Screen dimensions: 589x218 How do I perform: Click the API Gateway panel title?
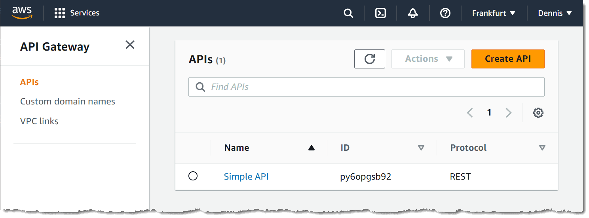point(55,47)
